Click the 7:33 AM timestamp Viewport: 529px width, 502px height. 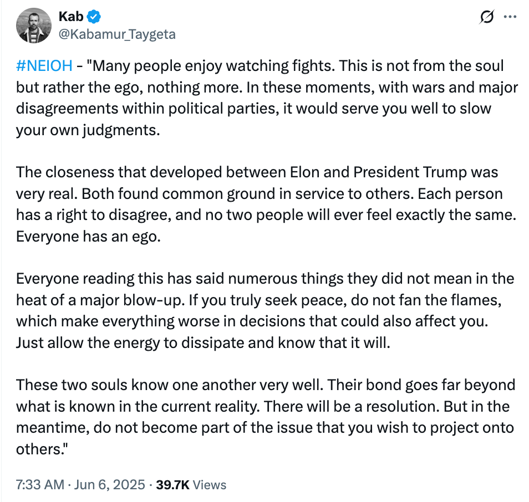(x=40, y=485)
